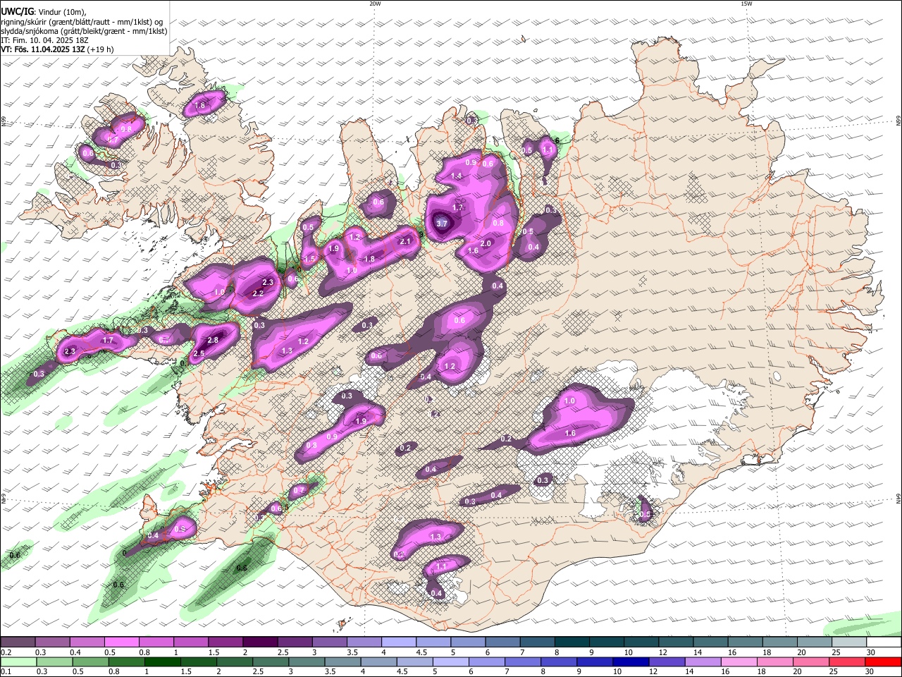Select the dark teal swatch labeled 8 in upper legend
The image size is (902, 677).
[572, 642]
